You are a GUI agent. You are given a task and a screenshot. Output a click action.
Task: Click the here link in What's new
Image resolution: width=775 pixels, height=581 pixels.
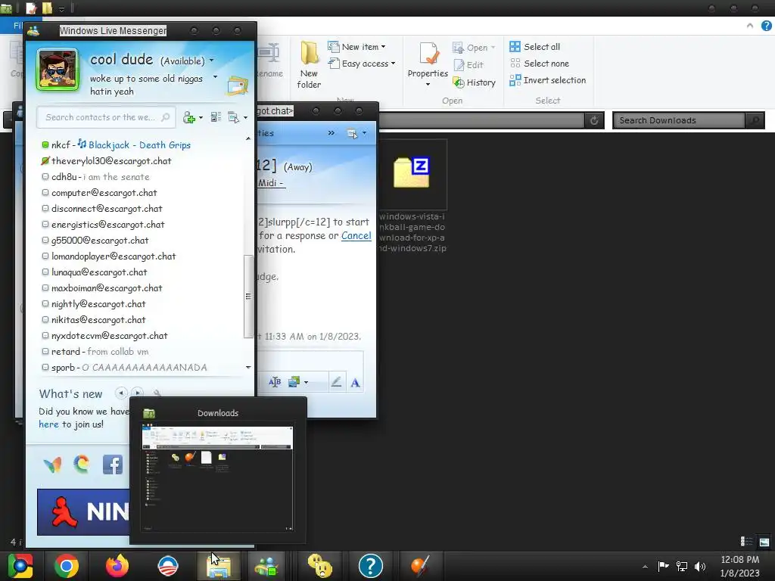pyautogui.click(x=48, y=424)
